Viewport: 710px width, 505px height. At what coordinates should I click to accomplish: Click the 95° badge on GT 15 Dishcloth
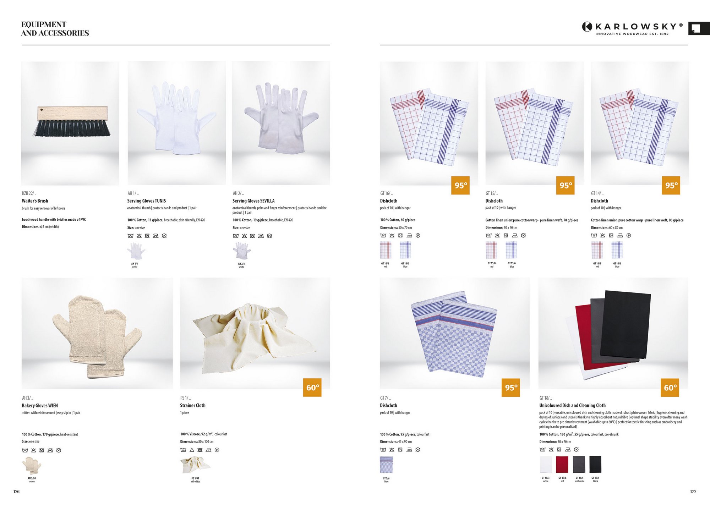click(566, 185)
